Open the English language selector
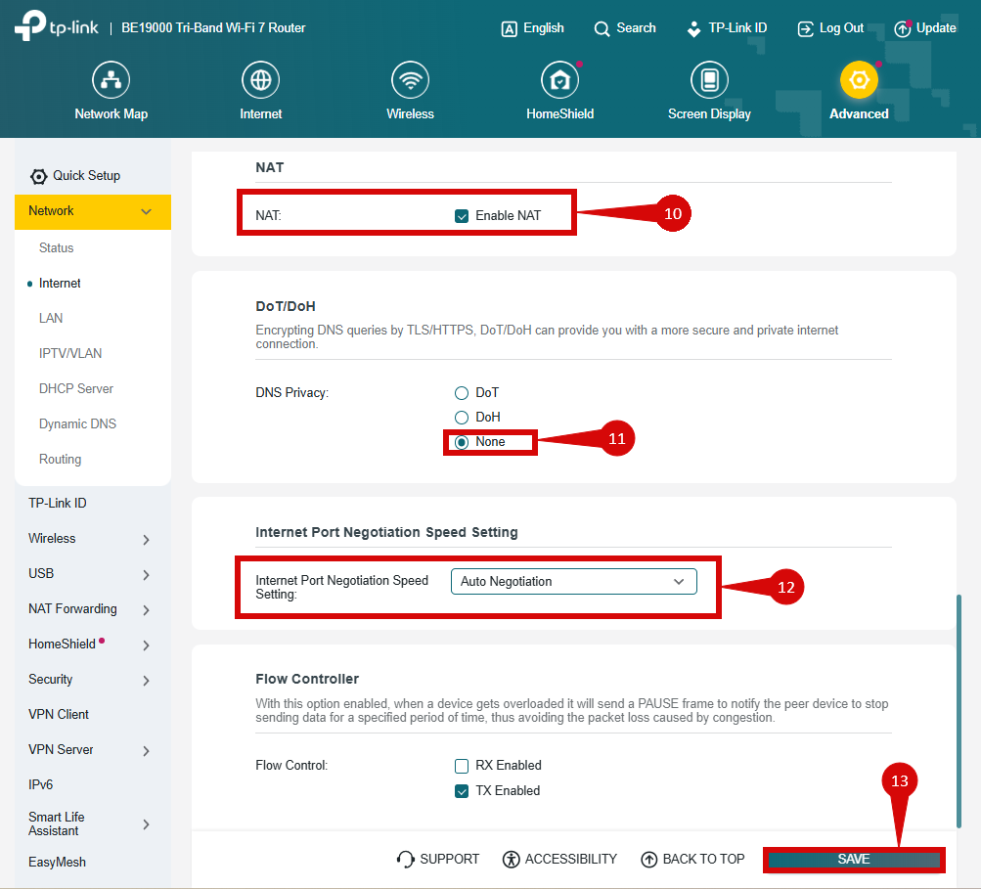The image size is (981, 889). (533, 28)
